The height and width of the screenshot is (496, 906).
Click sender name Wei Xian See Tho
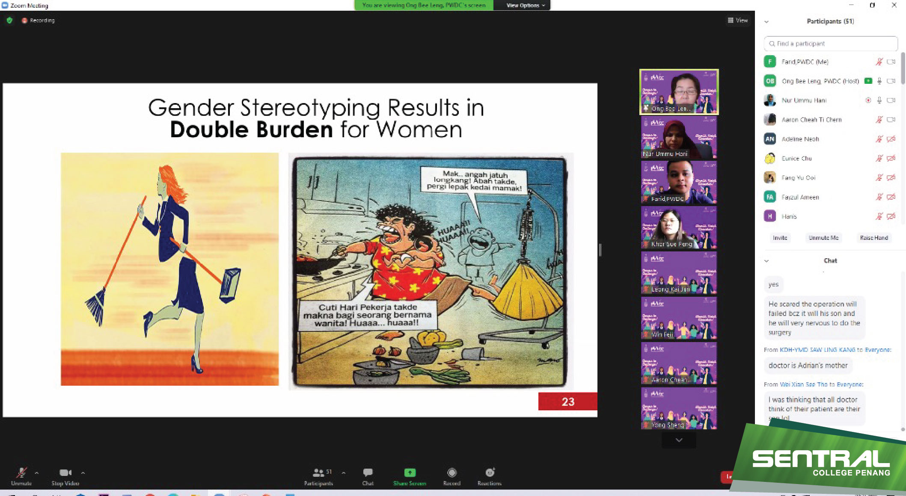(803, 384)
